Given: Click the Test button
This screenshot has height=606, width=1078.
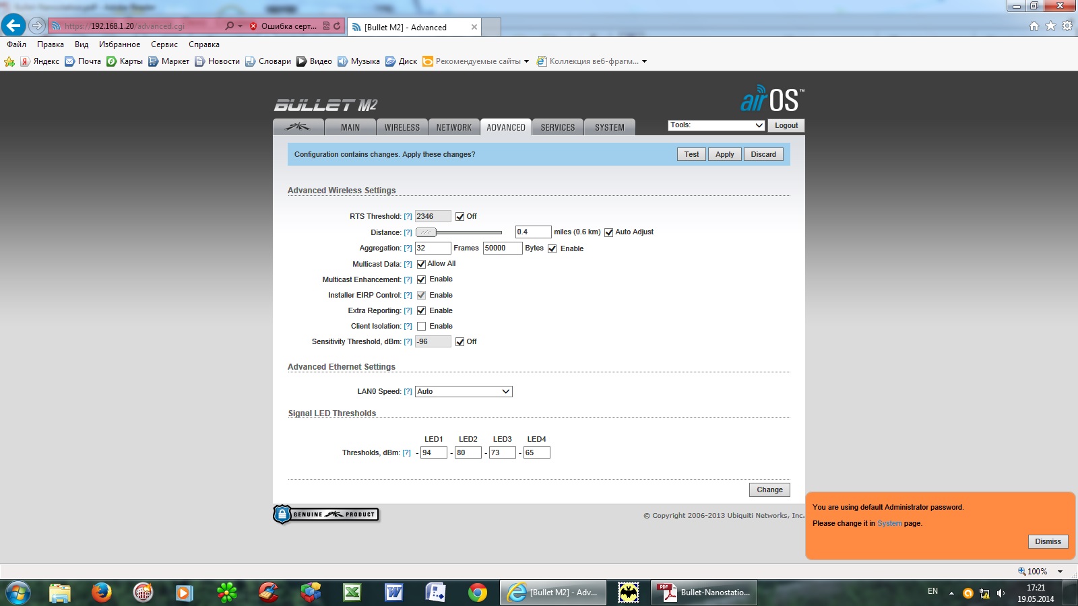Looking at the screenshot, I should pyautogui.click(x=691, y=154).
